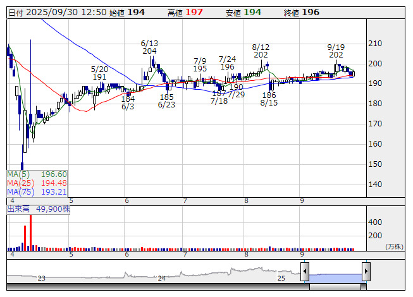Click the 400 volume axis label
Viewport: 413px width, 297px height.
click(x=375, y=222)
